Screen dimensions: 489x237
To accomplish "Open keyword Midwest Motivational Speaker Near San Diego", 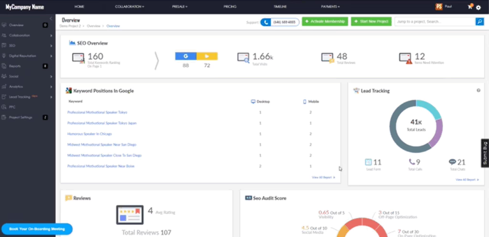I will point(102,145).
